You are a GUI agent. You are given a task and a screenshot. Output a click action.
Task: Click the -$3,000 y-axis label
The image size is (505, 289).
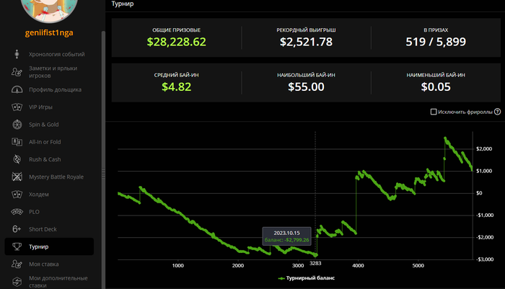pos(485,259)
